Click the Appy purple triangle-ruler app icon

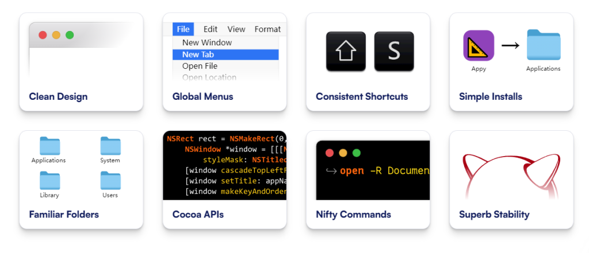479,45
